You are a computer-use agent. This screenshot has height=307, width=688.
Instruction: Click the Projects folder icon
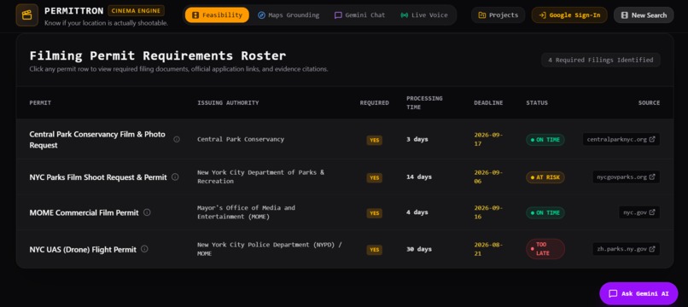(x=481, y=14)
